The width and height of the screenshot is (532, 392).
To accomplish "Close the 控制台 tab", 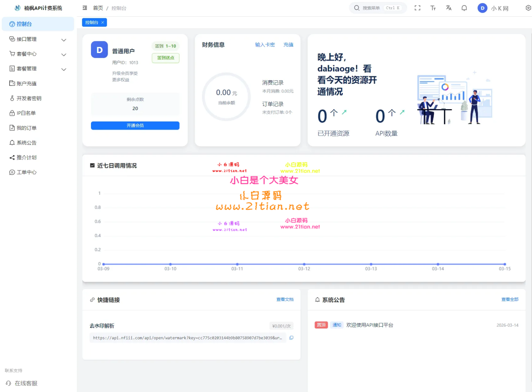I will 103,22.
